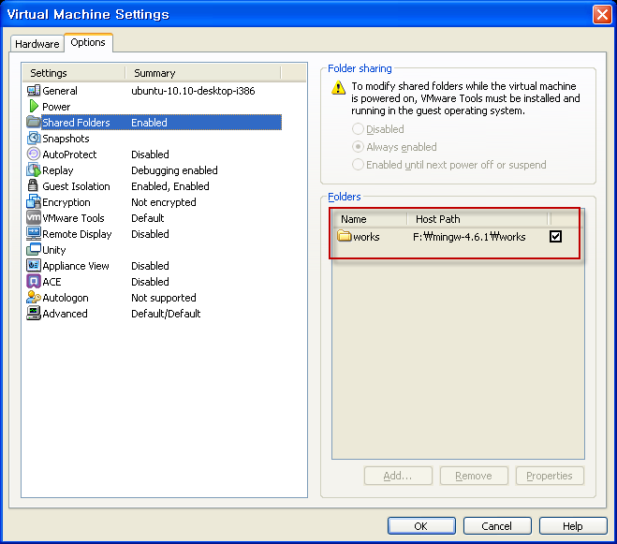Click the Shared Folders folder icon
This screenshot has height=544, width=617.
pos(34,122)
